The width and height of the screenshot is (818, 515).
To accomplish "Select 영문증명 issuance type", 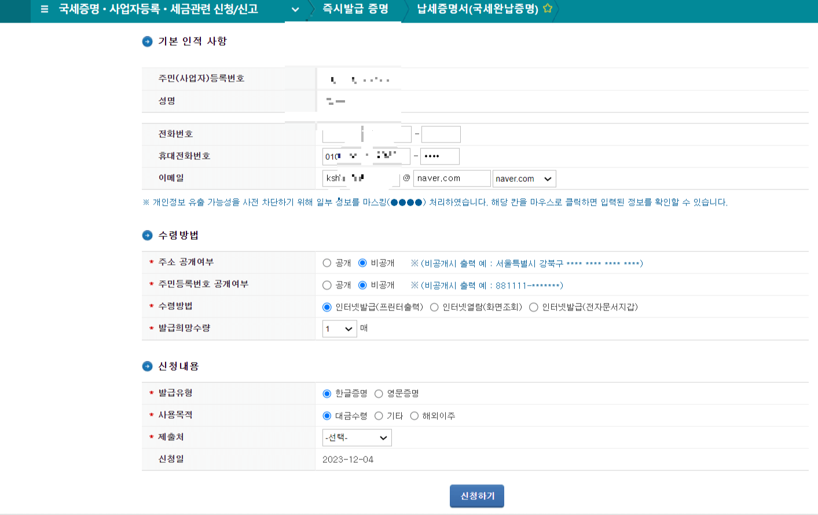I will point(379,393).
